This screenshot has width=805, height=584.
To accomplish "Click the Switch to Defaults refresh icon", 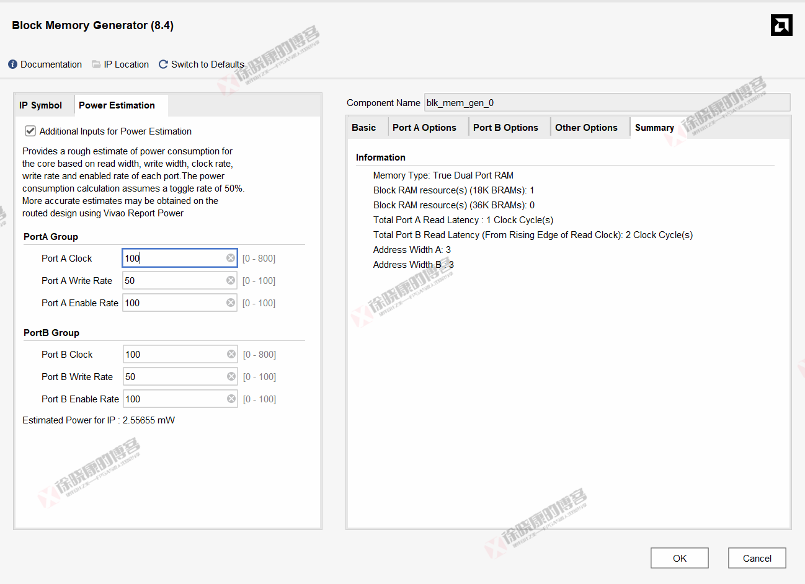I will [x=163, y=64].
